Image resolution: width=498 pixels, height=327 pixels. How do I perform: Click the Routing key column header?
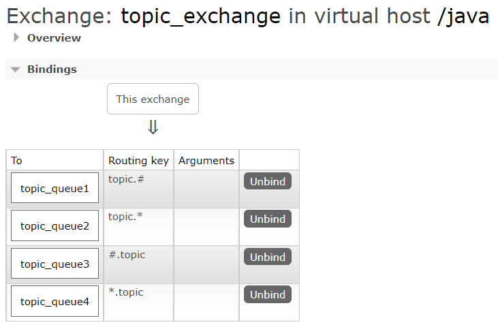point(138,161)
